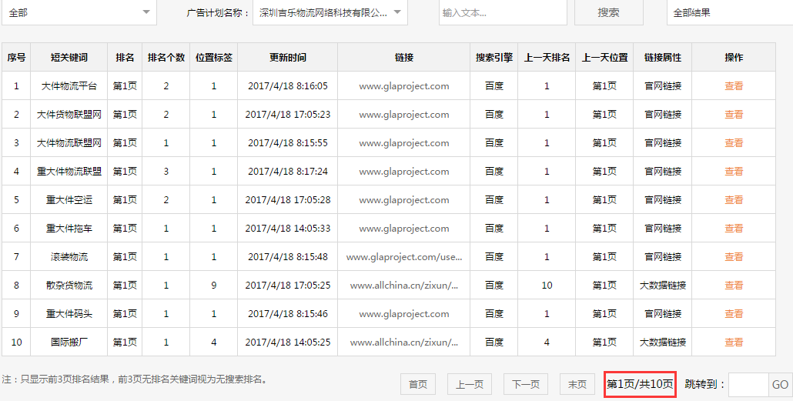Click the 上一天位置 column header
Image resolution: width=793 pixels, height=401 pixels.
point(604,57)
